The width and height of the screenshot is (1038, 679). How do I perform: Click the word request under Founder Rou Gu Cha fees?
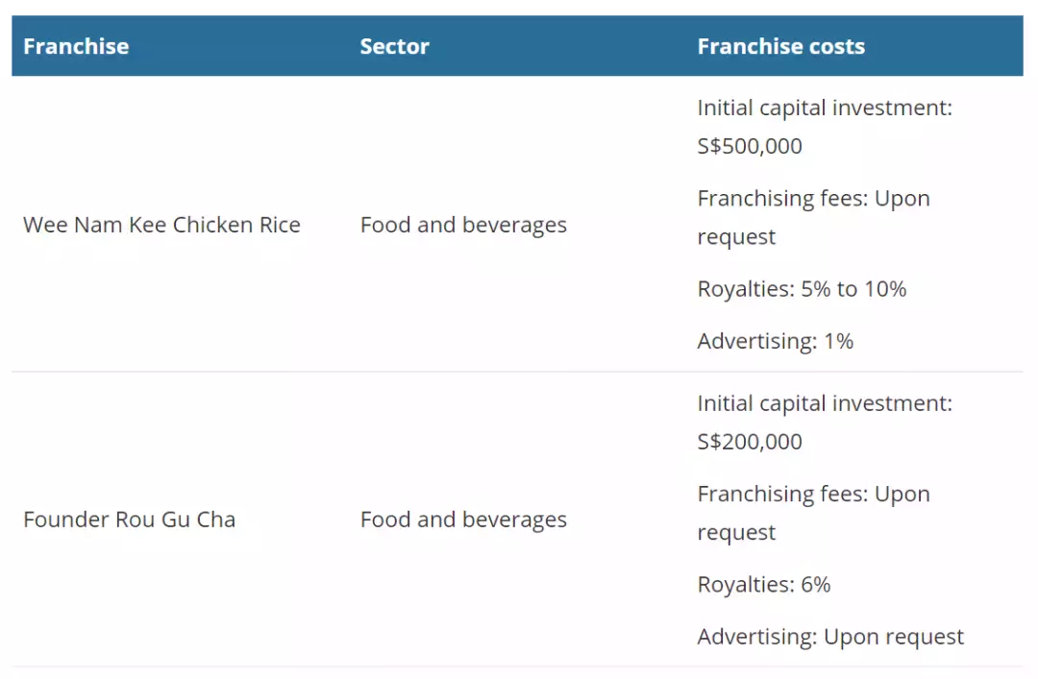pos(736,533)
